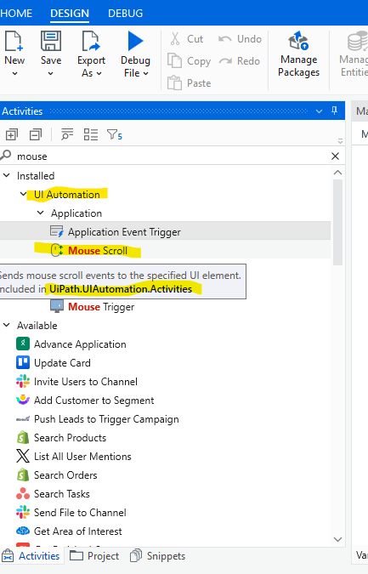Click the Cut scissors icon
The image size is (368, 574).
point(175,39)
